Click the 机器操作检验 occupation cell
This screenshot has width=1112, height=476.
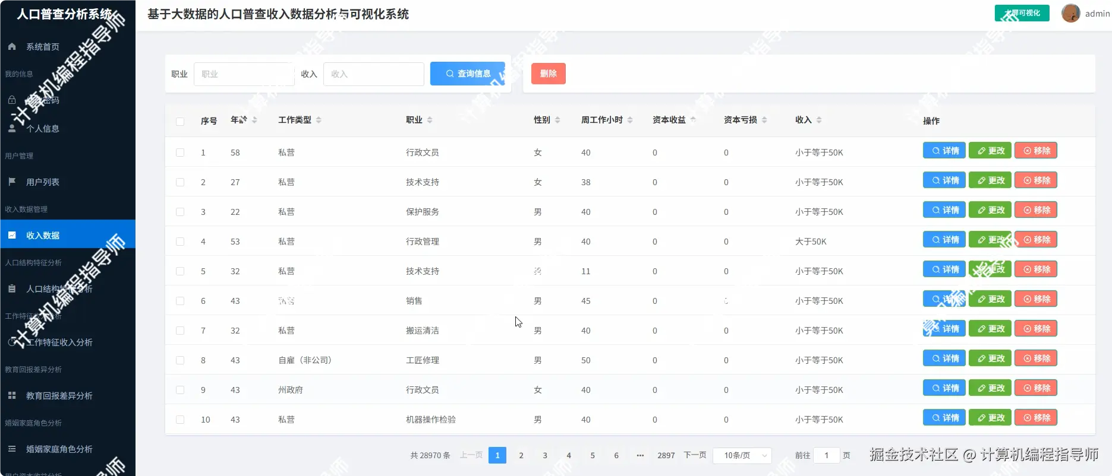431,420
